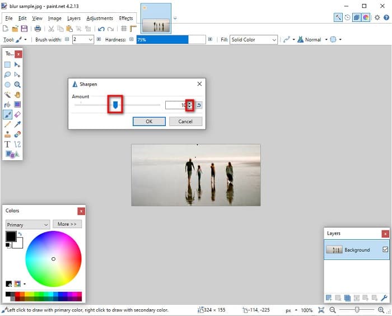Open layer properties with wrench icon

(384, 298)
